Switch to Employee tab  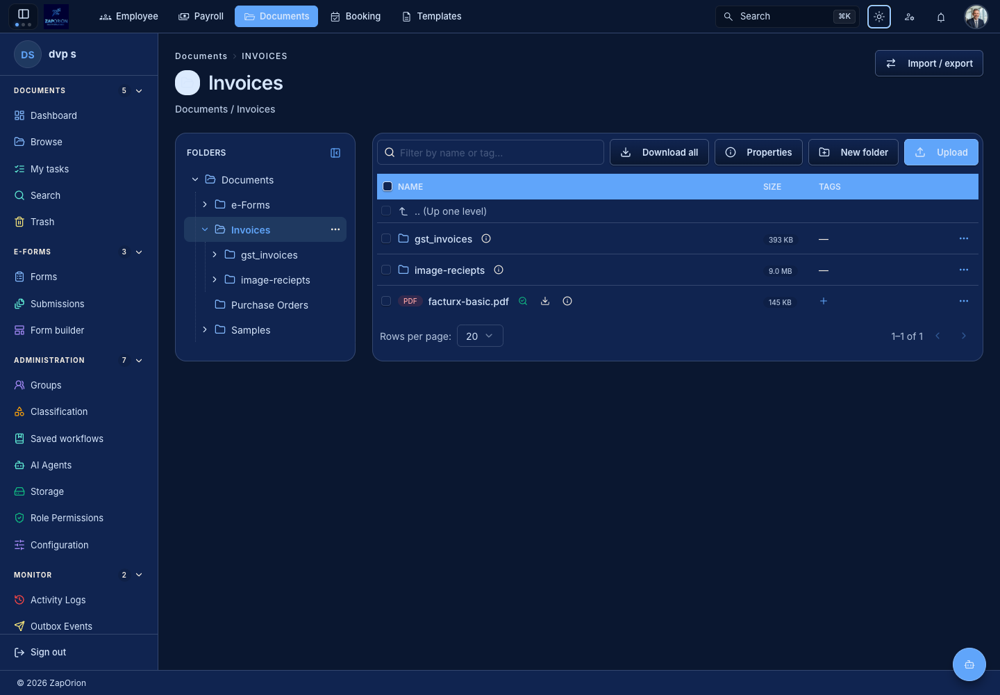(129, 16)
